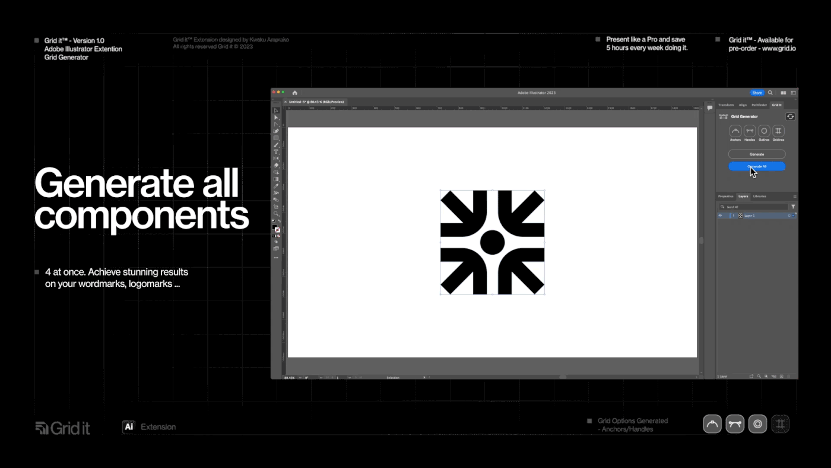831x468 pixels.
Task: Open the Comments panel speech-bubble icon
Action: coord(709,108)
